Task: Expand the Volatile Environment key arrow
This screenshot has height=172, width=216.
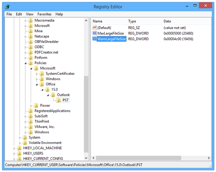Action: coord(20,143)
